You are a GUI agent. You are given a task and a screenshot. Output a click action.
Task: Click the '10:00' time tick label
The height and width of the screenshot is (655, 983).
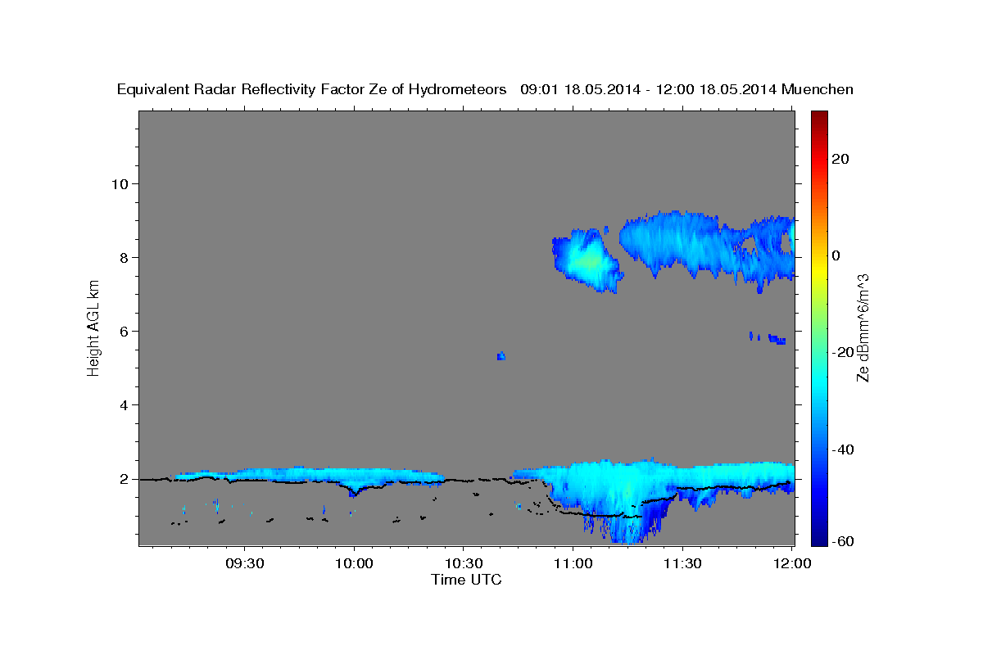(x=354, y=564)
